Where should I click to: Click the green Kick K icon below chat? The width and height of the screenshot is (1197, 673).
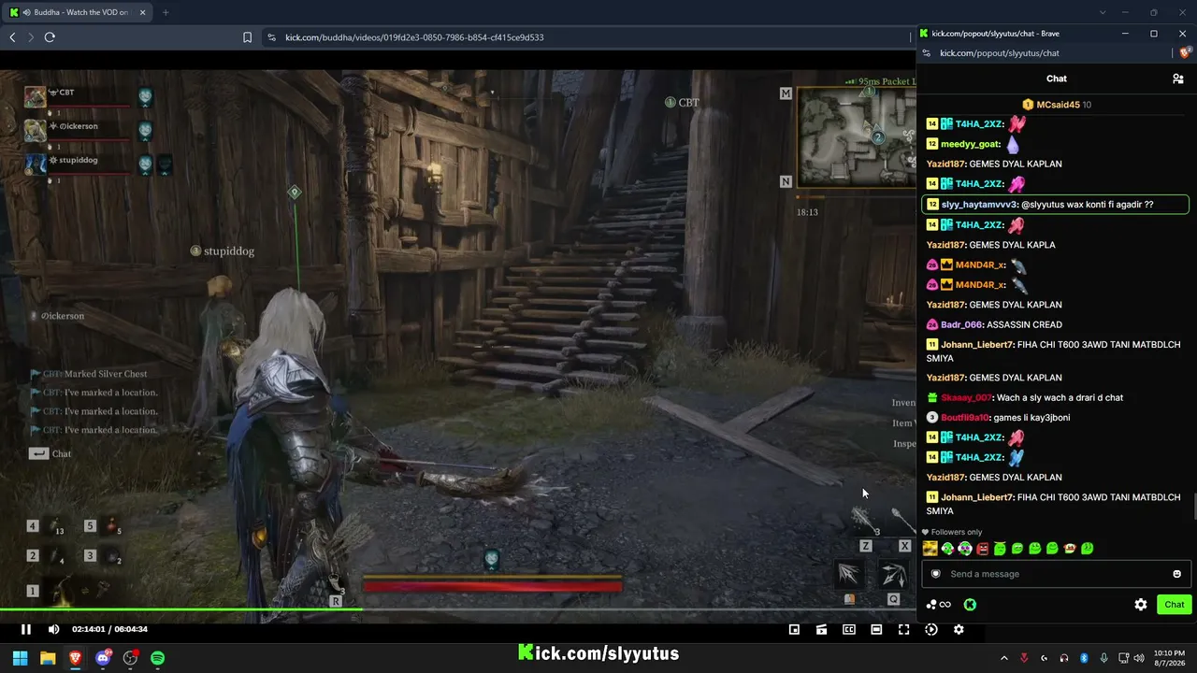970,605
